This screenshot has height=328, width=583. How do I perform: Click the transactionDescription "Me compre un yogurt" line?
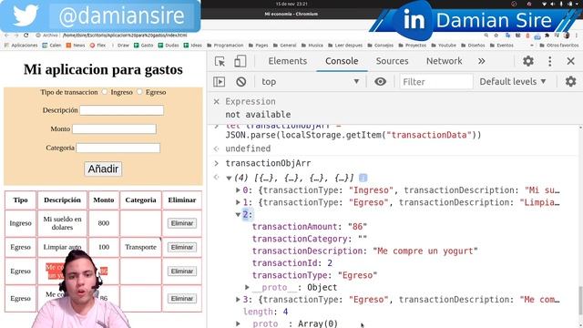tap(364, 251)
